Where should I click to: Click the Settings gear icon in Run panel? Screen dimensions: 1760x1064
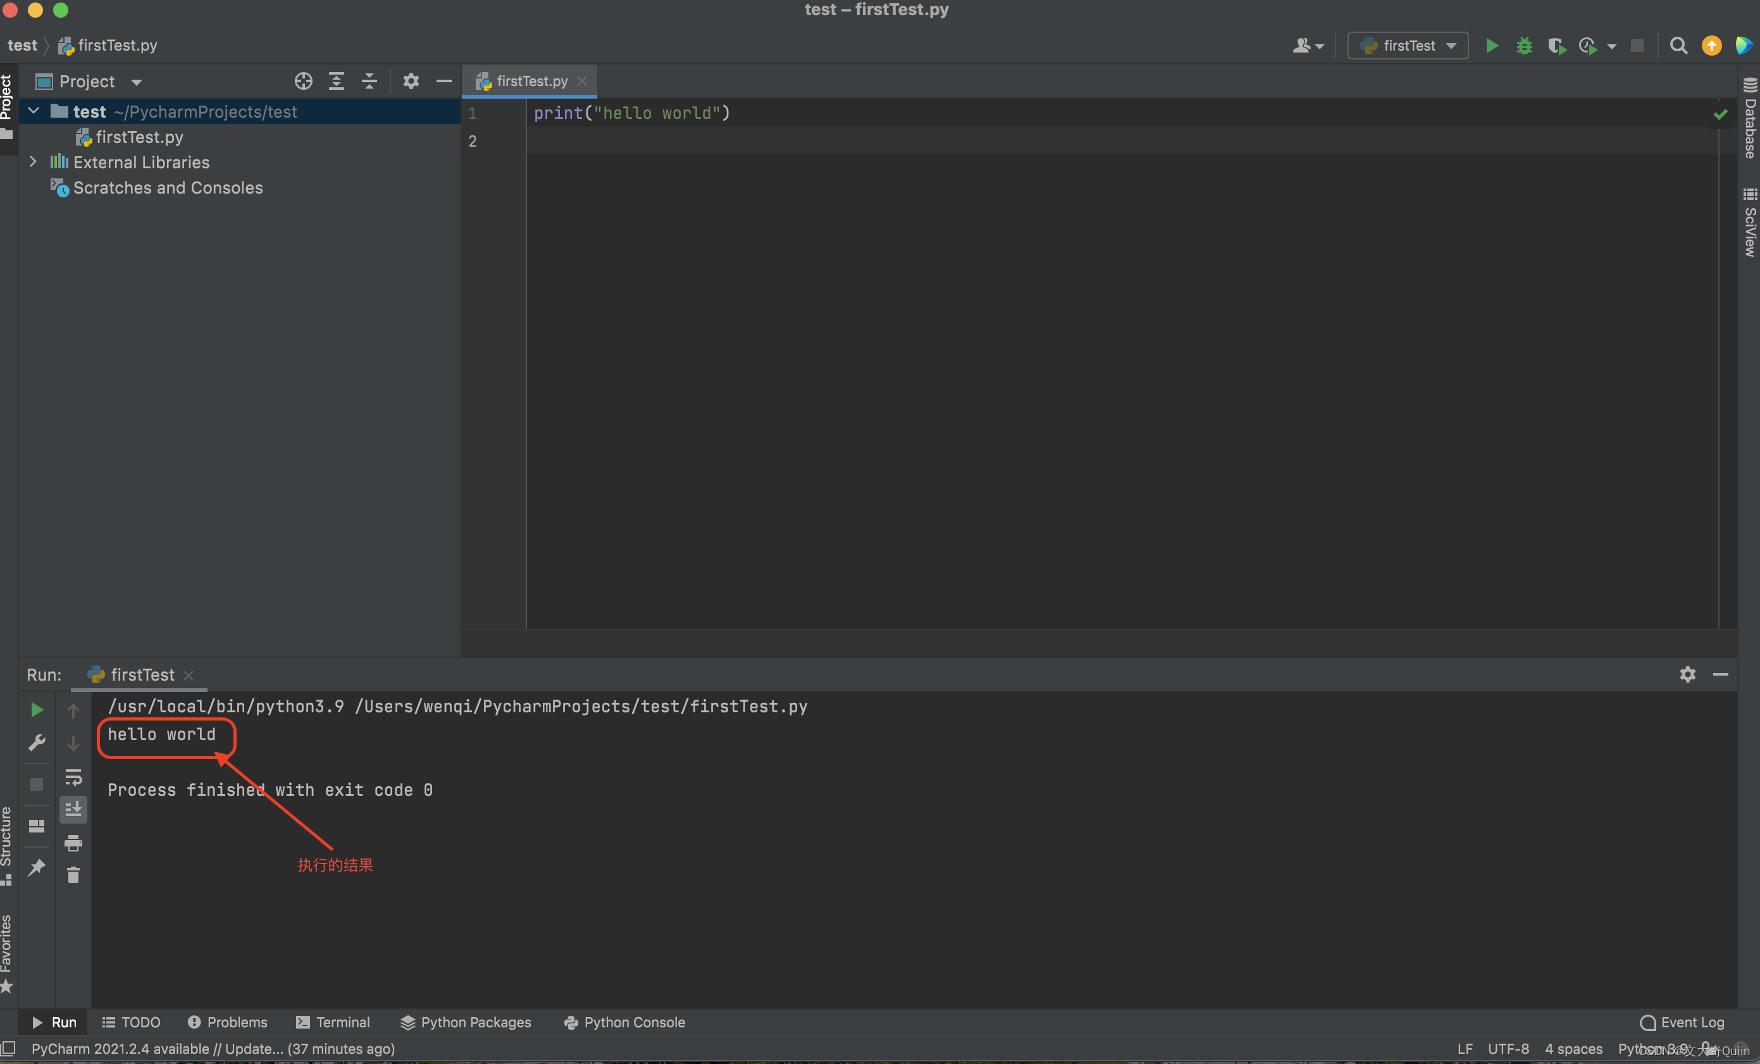[1687, 674]
